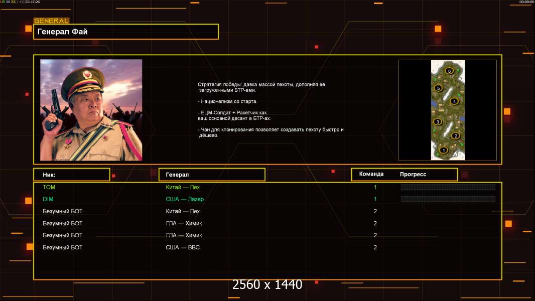Image resolution: width=535 pixels, height=301 pixels.
Task: Click the "Прогресс" column header
Action: pos(413,174)
